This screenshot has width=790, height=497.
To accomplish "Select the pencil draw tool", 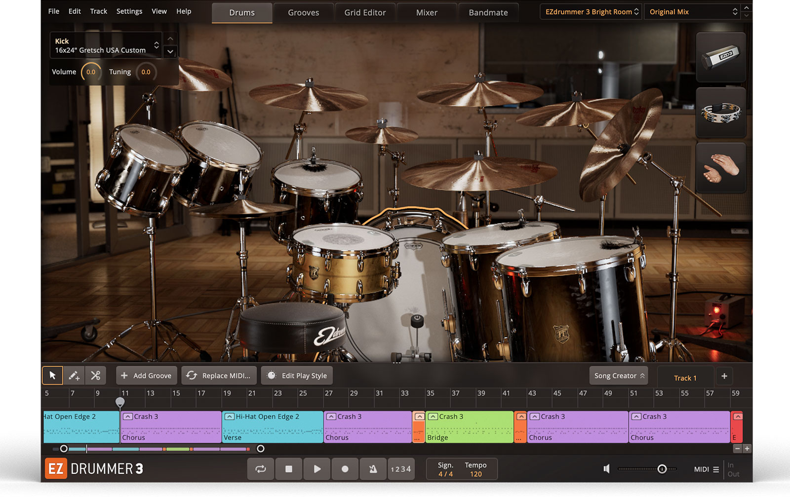I will click(x=74, y=376).
